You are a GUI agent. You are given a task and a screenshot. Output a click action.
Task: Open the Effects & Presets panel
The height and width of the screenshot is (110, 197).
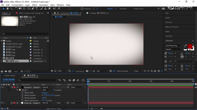pyautogui.click(x=172, y=27)
